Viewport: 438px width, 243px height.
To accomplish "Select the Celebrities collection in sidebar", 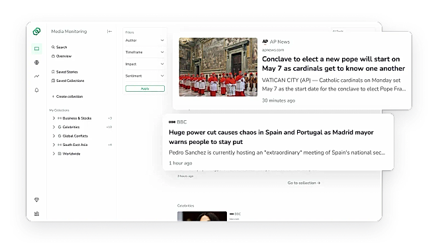I will (x=71, y=127).
